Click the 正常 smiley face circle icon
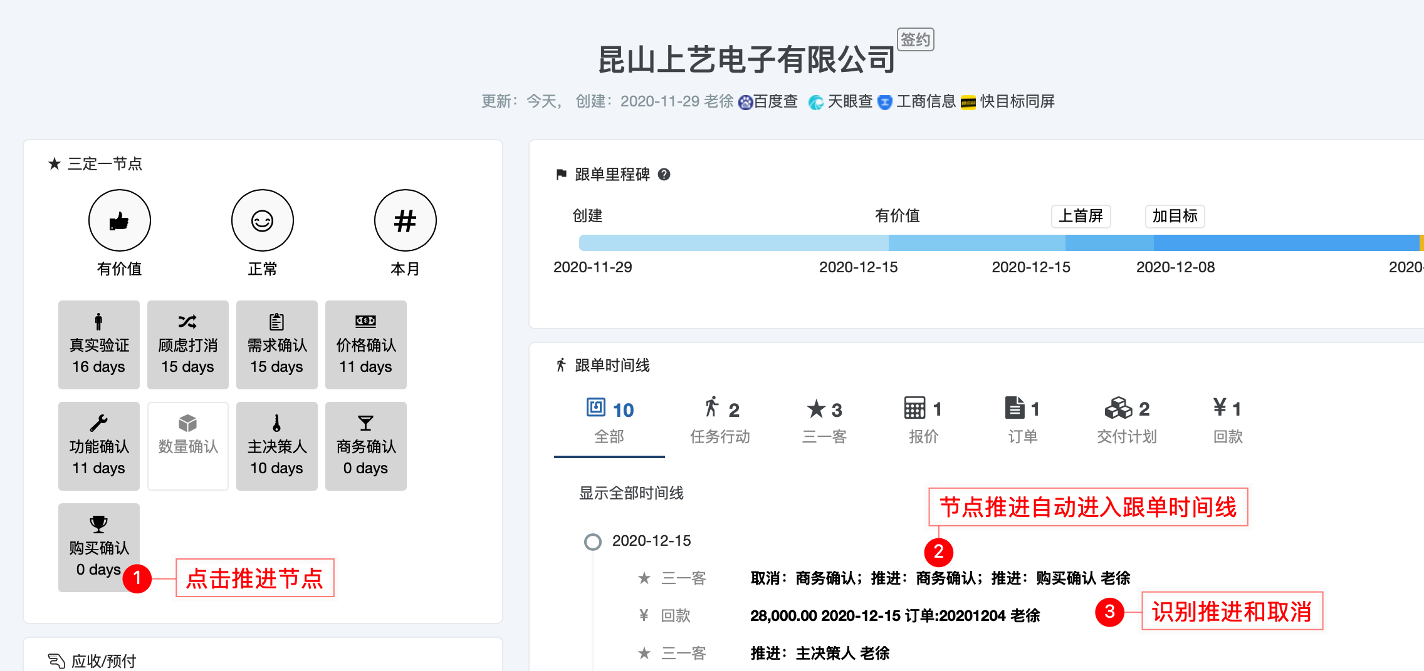 pos(262,220)
